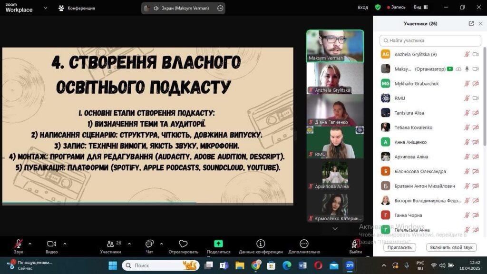This screenshot has height=274, width=487.
Task: Expand the chat options arrow beside Чат
Action: pos(161,243)
